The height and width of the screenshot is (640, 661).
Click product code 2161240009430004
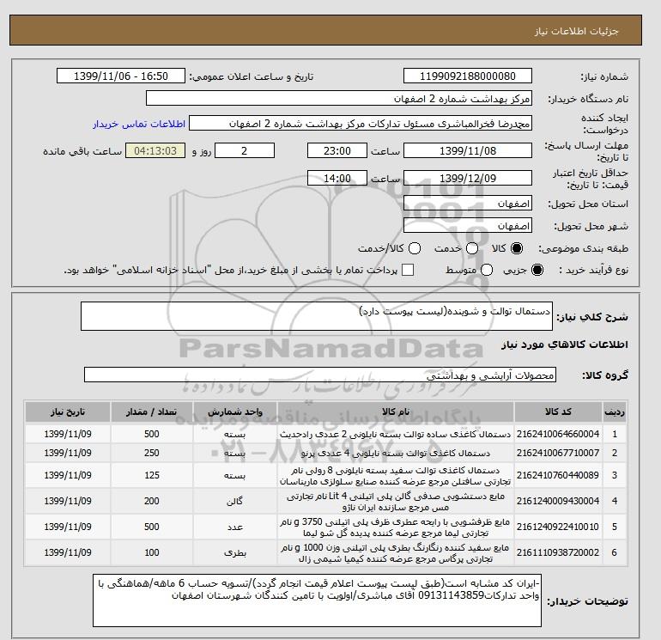tap(558, 501)
